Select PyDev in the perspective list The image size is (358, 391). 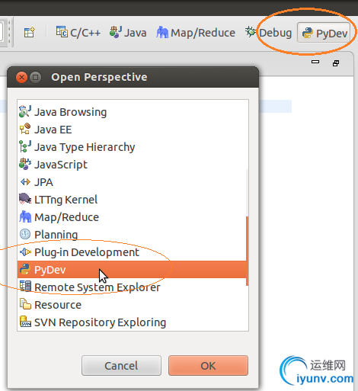132,270
